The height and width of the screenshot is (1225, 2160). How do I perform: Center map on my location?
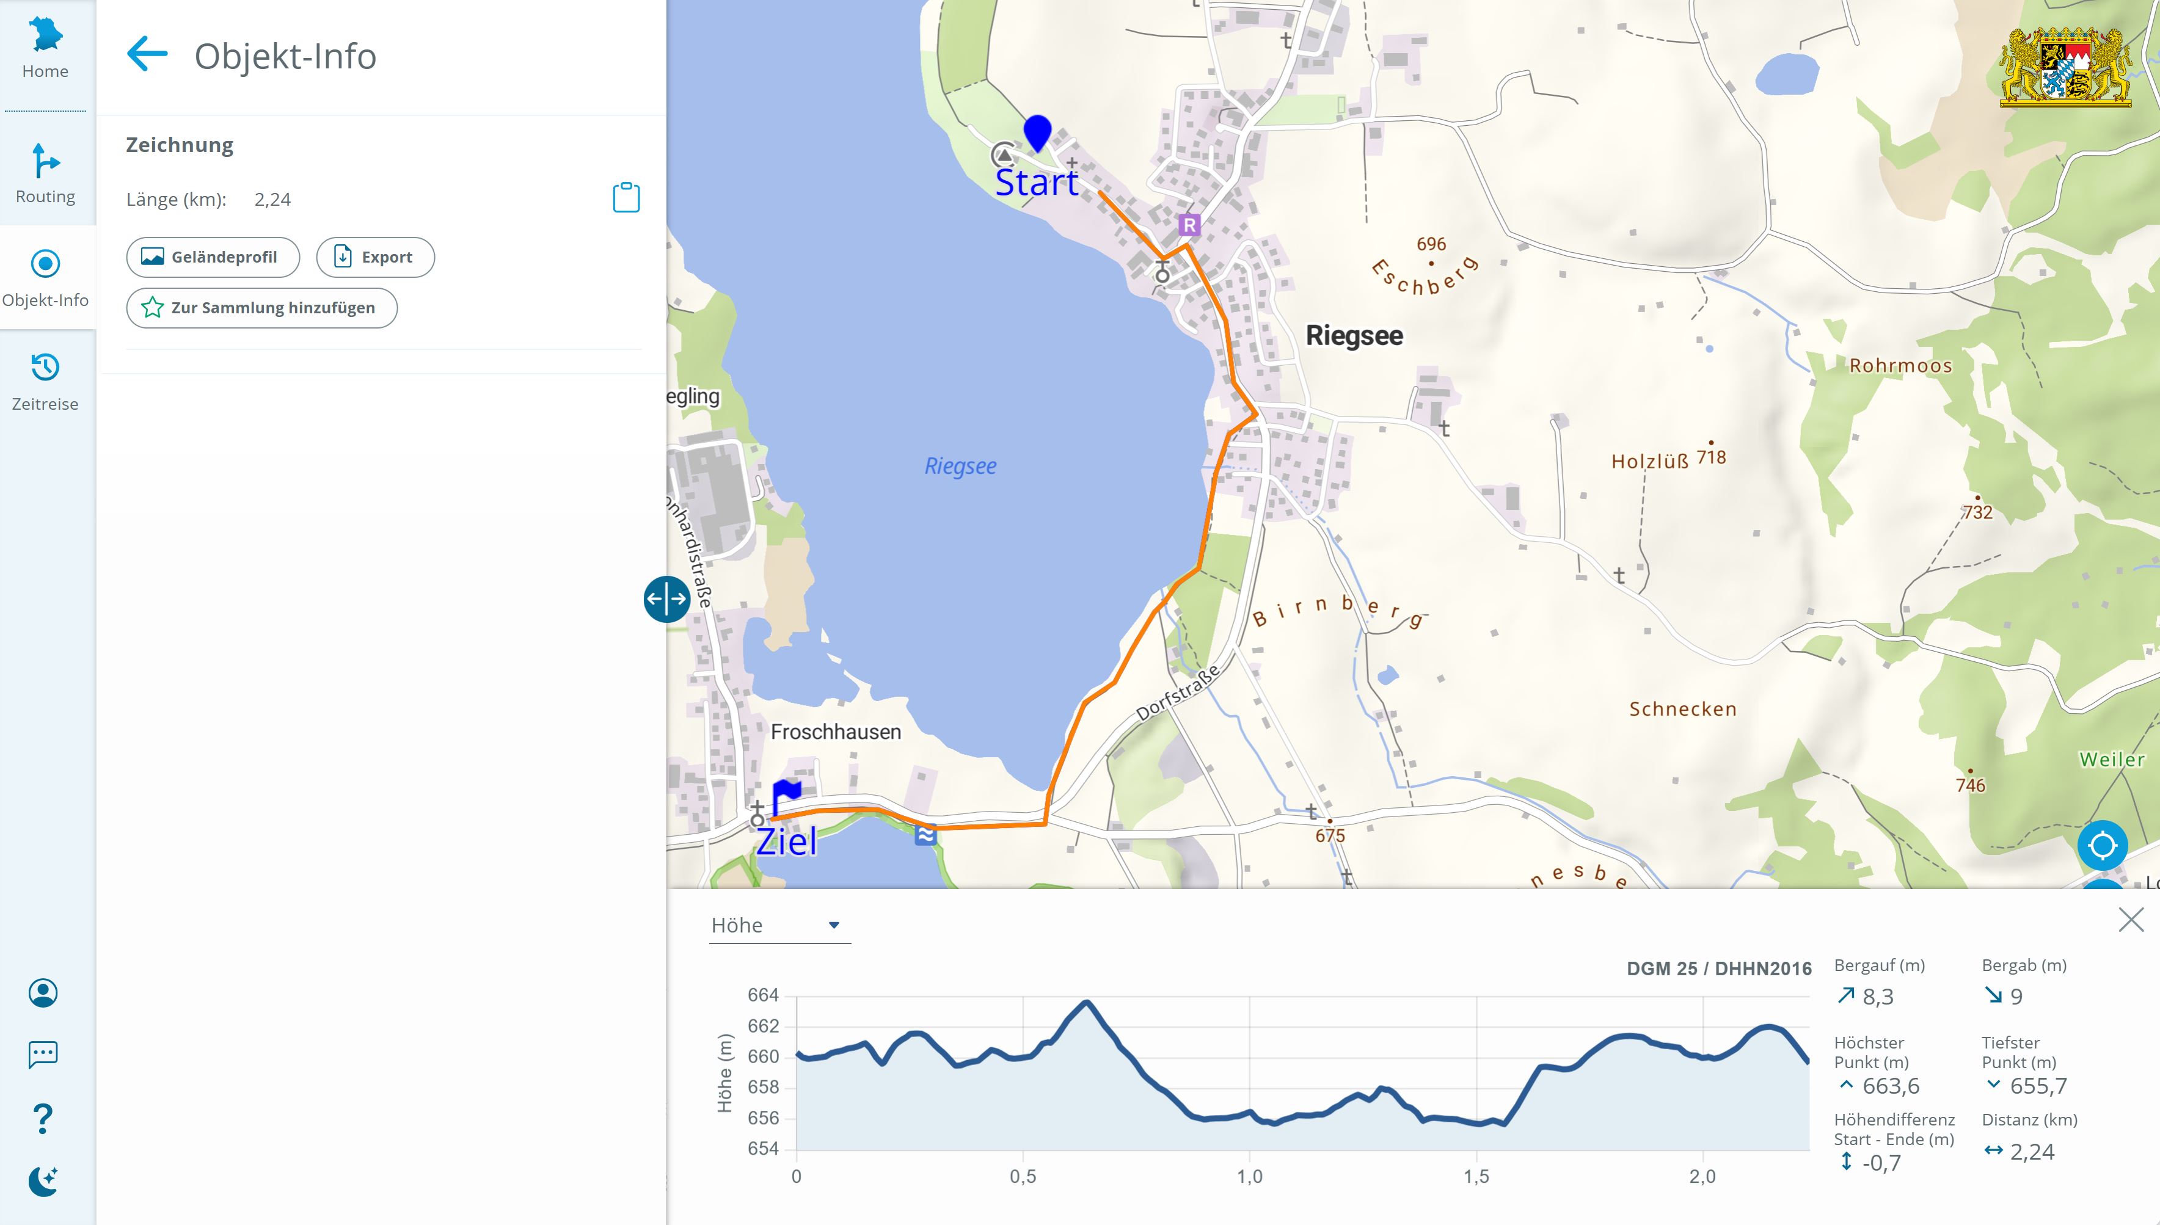[2102, 845]
